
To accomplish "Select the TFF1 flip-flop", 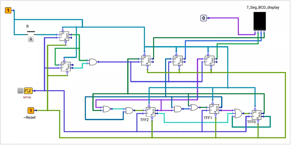I will 214,109.
